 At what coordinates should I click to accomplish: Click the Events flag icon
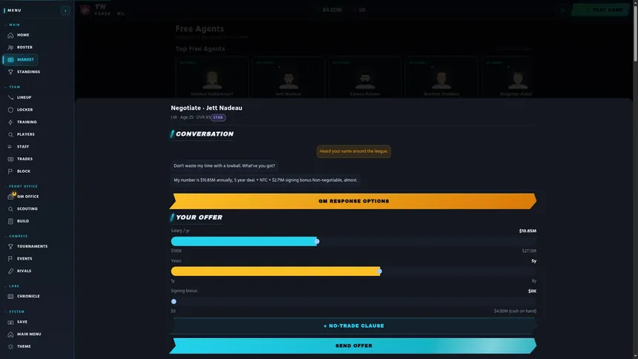pos(10,259)
